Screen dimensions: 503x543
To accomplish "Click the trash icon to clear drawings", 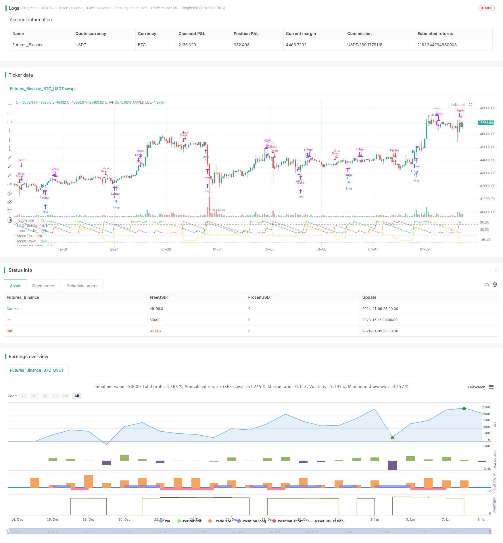I will pos(10,220).
